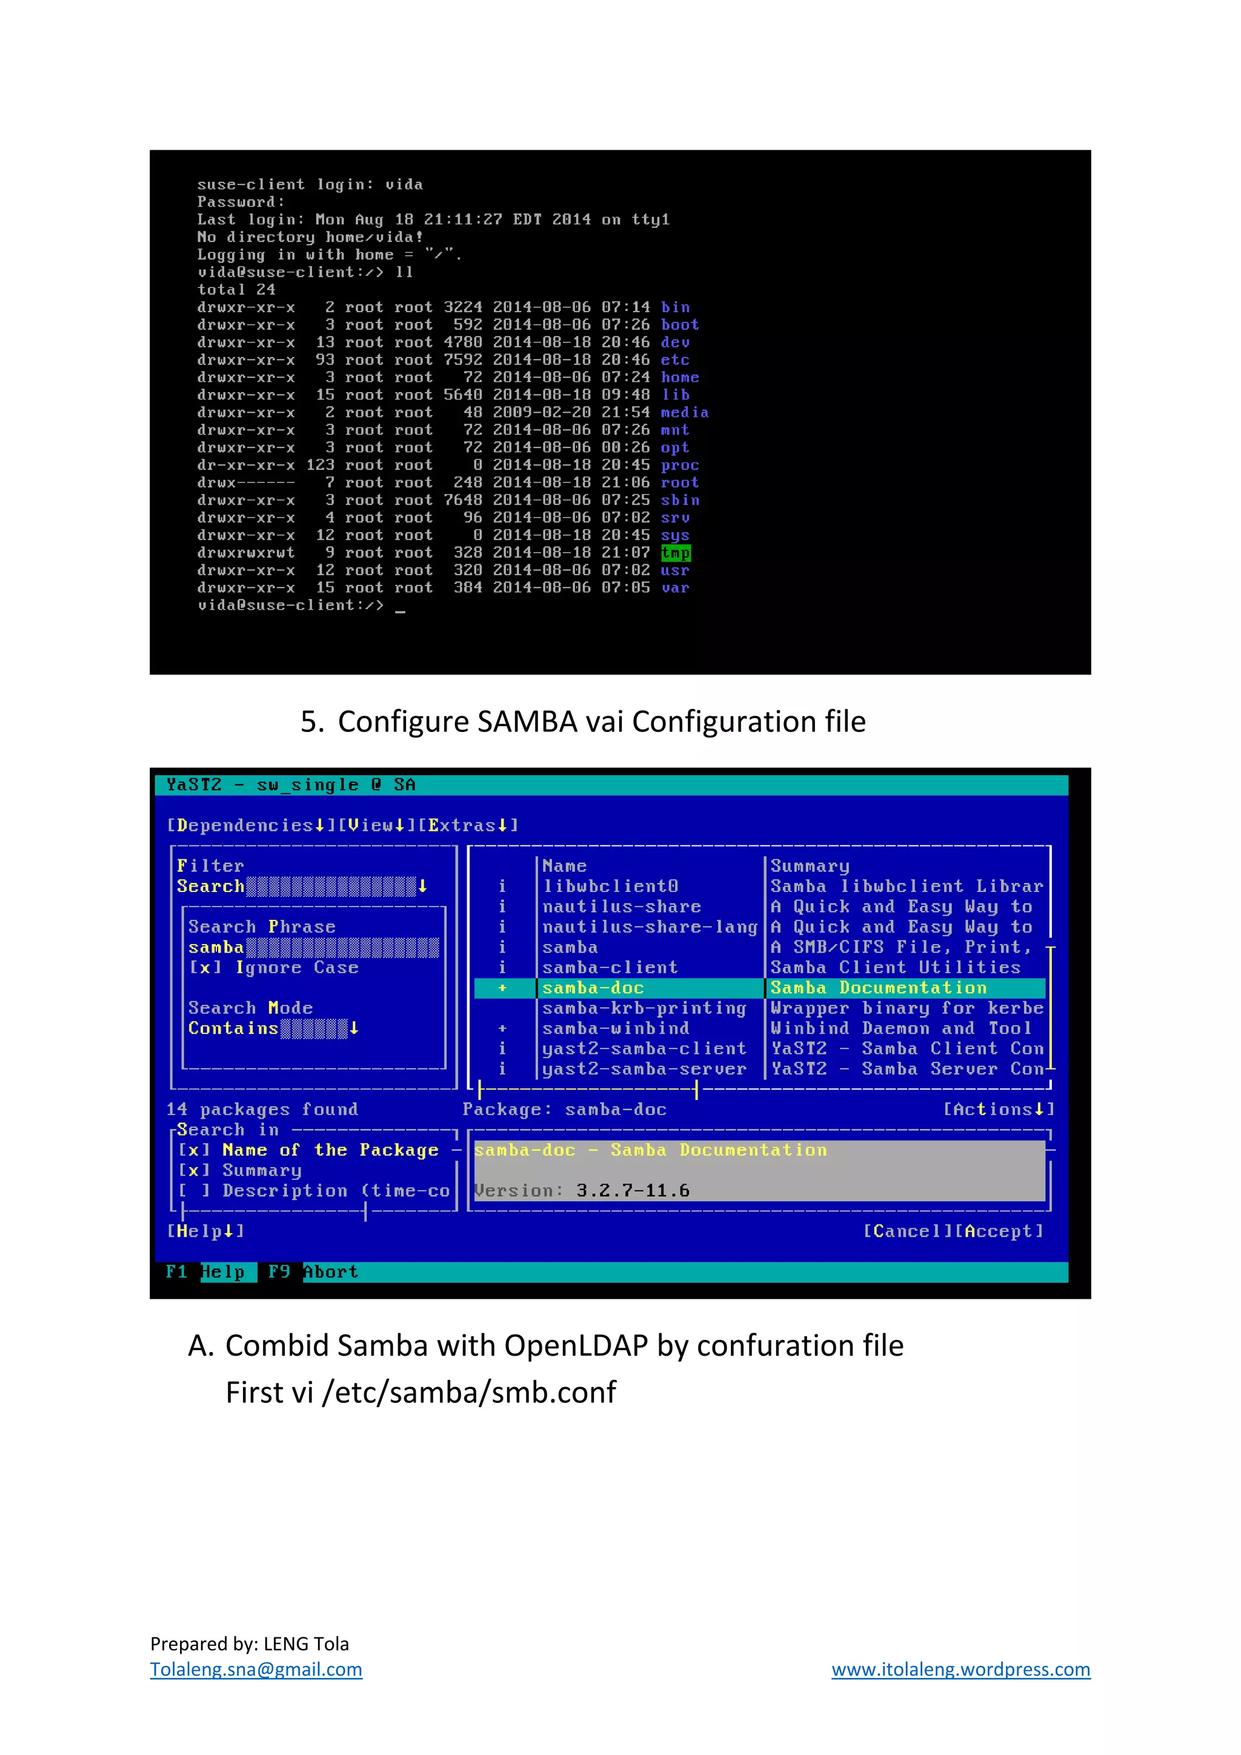Image resolution: width=1241 pixels, height=1755 pixels.
Task: Click the Name column header
Action: [x=565, y=866]
